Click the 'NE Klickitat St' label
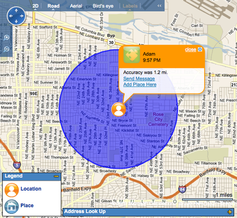Image resolution: width=237 pixels, height=218 pixels. [127, 130]
